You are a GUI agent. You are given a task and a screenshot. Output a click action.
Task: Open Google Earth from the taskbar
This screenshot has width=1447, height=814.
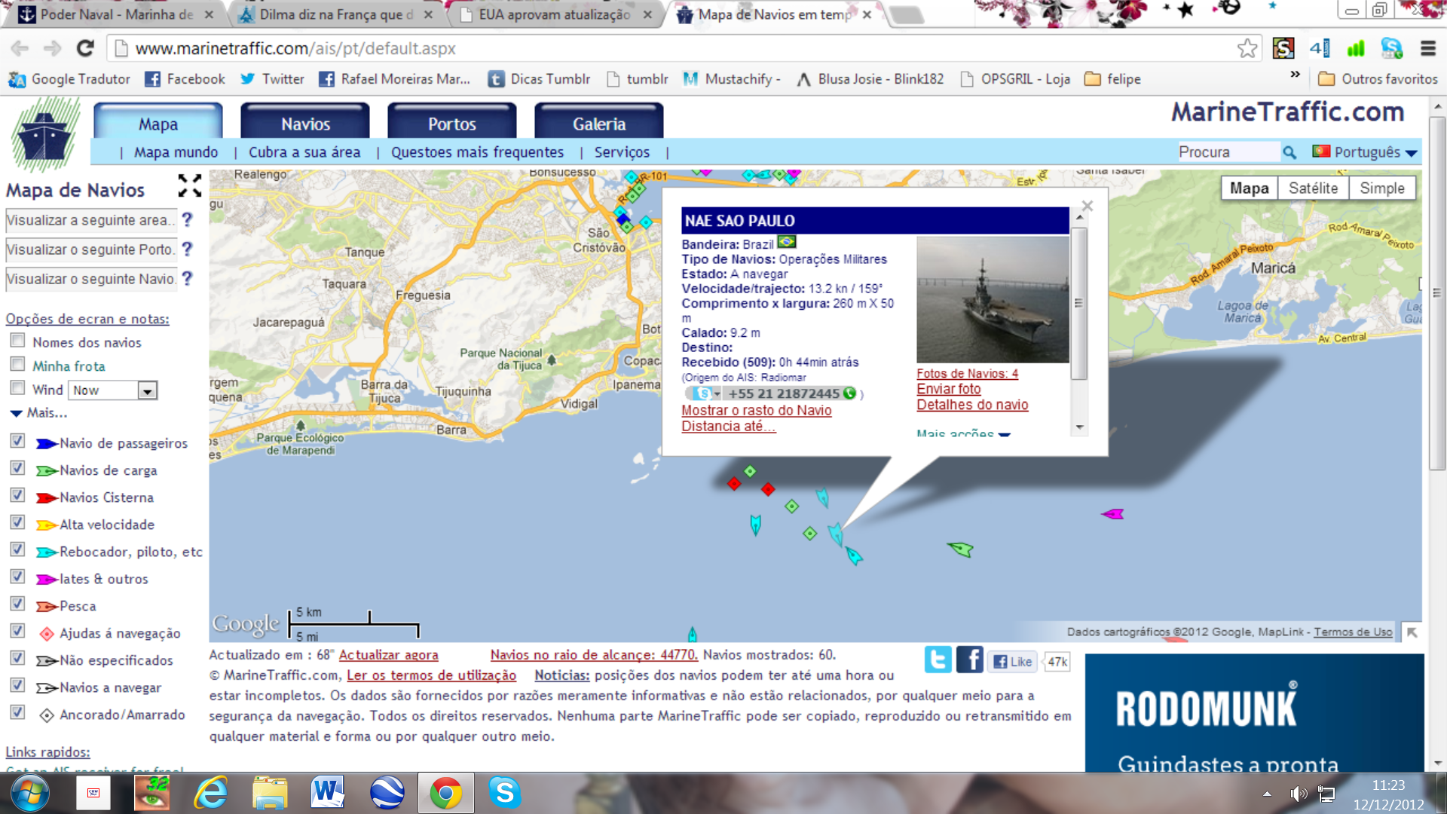tap(387, 793)
